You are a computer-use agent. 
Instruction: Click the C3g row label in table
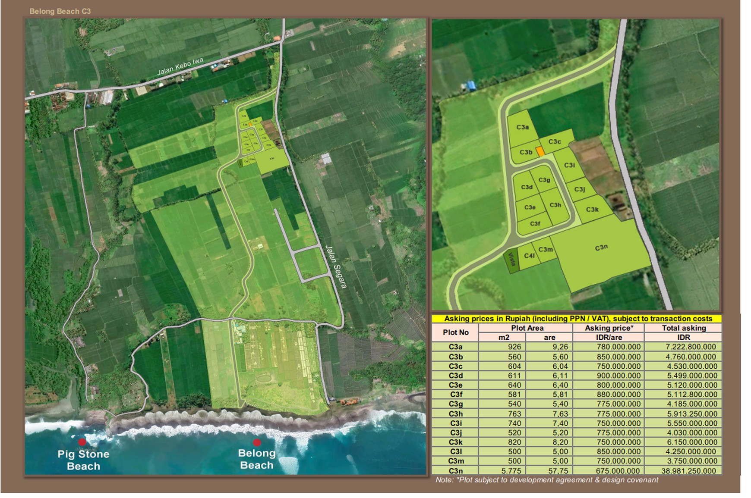pos(455,404)
